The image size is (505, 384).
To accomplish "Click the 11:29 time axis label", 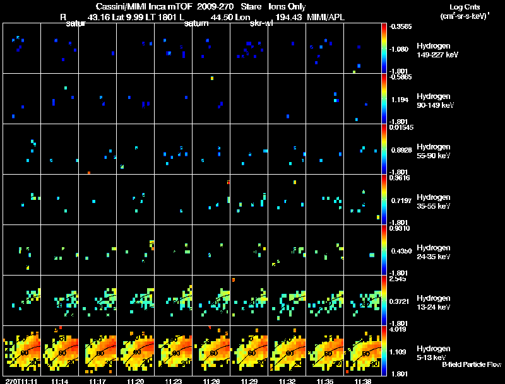I will [x=249, y=381].
